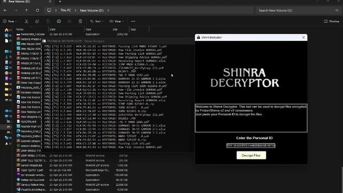Go forward in File Explorer
Viewport: 343px width, 193px height.
(x=16, y=10)
